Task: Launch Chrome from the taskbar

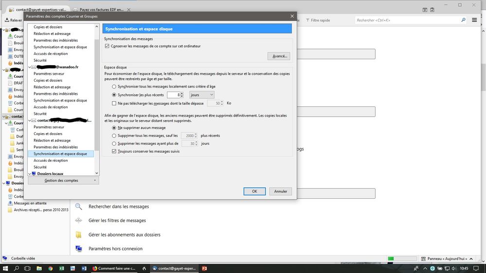Action: tap(50, 268)
